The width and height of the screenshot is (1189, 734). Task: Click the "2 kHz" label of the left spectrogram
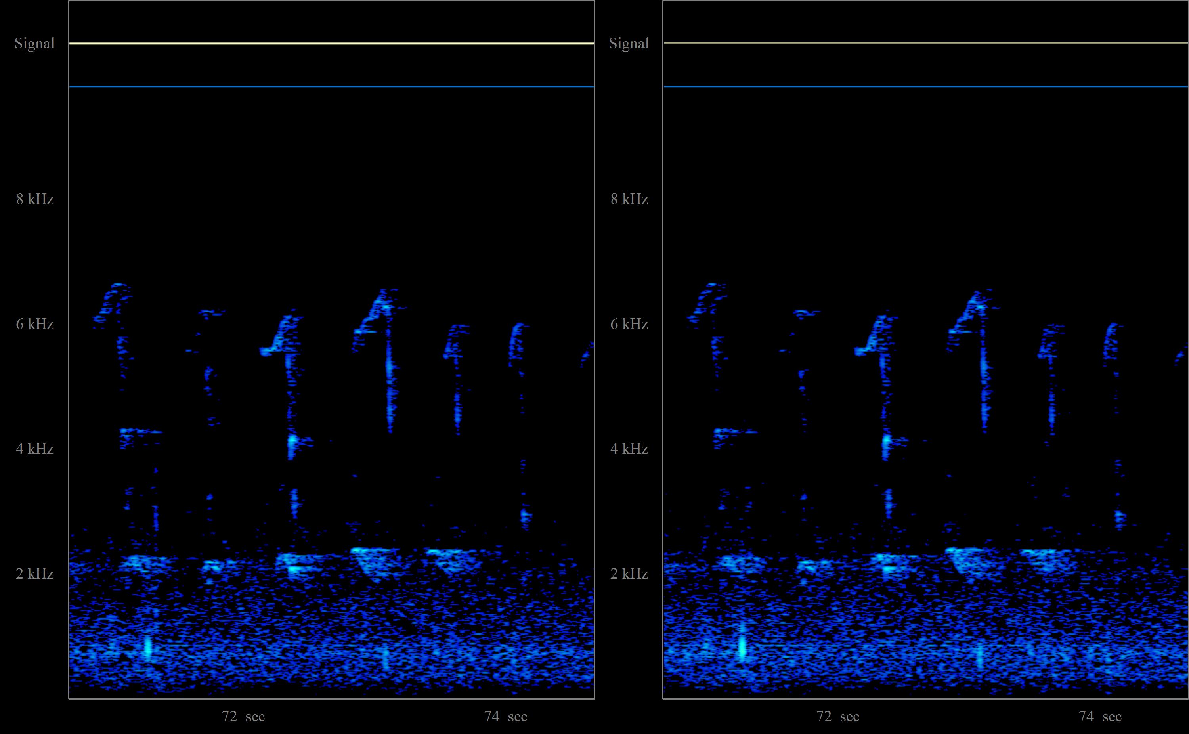point(34,573)
